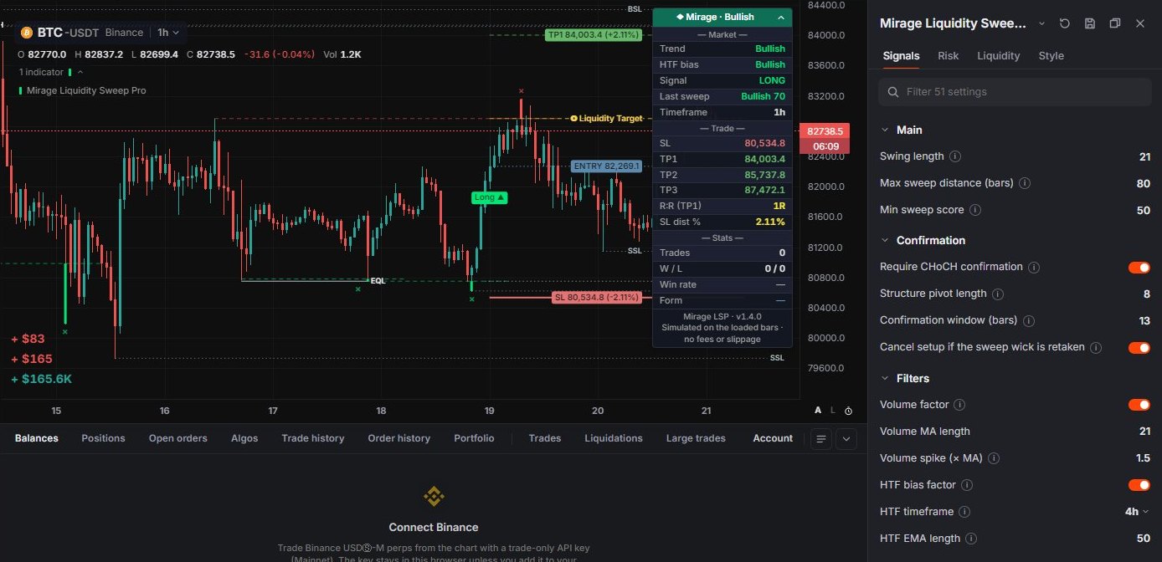This screenshot has width=1162, height=562.
Task: Click Mirage Liquidity Sweep Pro indicator label
Action: [x=86, y=90]
